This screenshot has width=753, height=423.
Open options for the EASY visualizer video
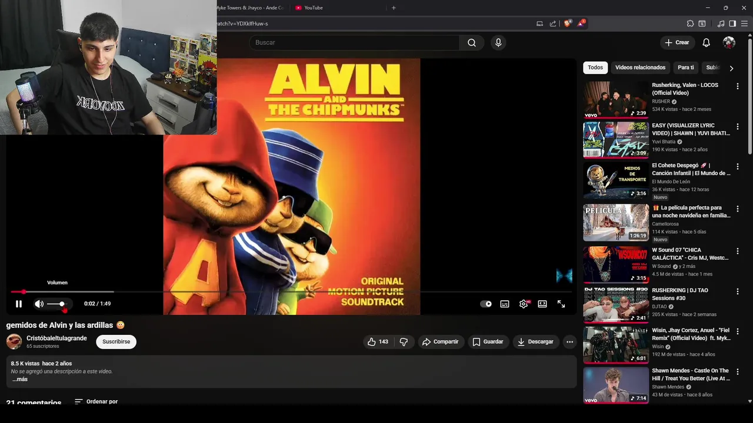click(x=737, y=126)
